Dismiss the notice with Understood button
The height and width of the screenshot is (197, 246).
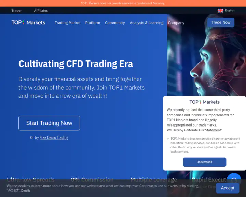point(204,162)
